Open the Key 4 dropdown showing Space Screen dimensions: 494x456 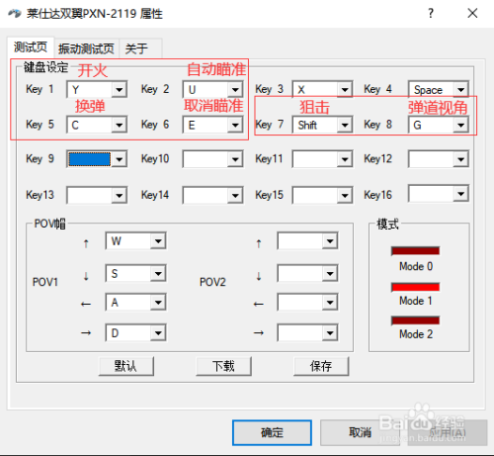[x=439, y=89]
